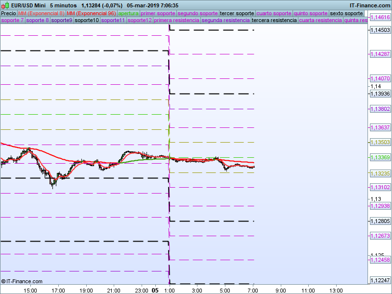Open the MM (Exponencial 96) indicator label
This screenshot has width=392, height=294.
(92, 14)
